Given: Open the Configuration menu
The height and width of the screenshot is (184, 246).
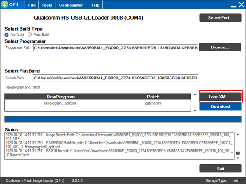Looking at the screenshot, I should [71, 5].
